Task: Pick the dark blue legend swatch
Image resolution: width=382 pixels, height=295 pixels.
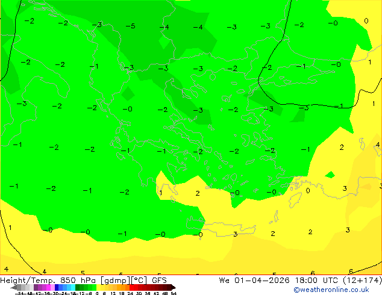Action: click(57, 287)
